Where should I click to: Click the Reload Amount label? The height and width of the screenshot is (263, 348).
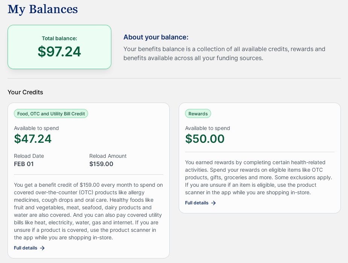(108, 156)
